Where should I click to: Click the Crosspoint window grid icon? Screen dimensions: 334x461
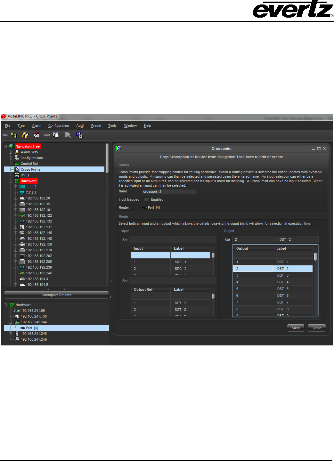[118, 149]
